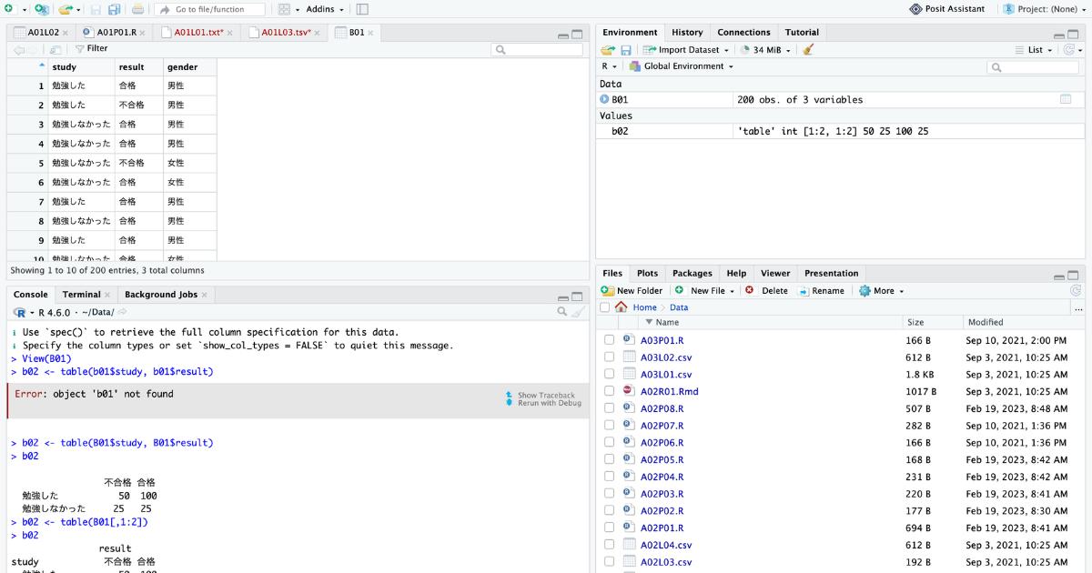
Task: Expand the B01 data object arrow
Action: 604,99
